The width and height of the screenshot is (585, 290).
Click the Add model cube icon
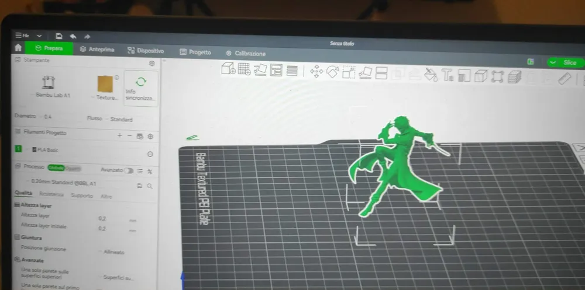(228, 68)
